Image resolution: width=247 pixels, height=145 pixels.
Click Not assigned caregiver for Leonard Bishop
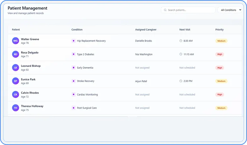142,68
